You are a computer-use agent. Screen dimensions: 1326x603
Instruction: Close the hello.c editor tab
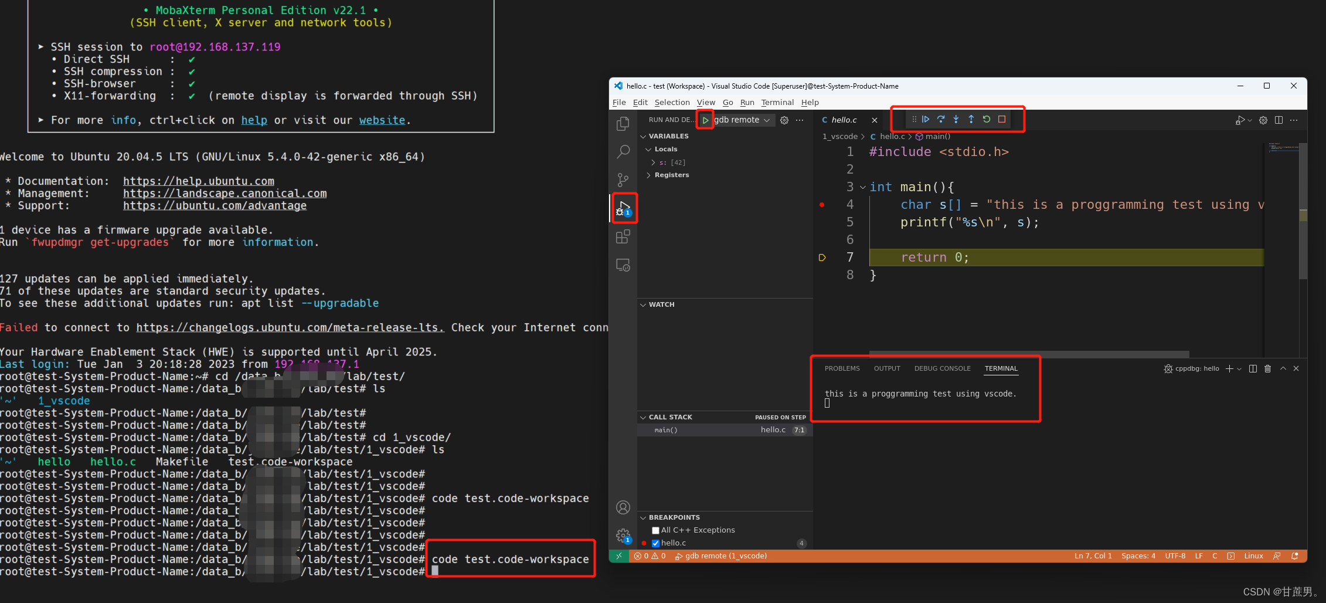[875, 120]
